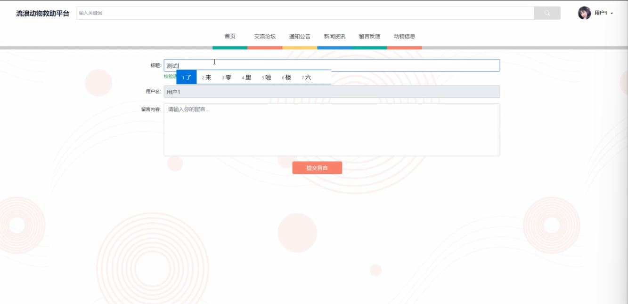
Task: Open the 通知公告 tab
Action: (x=300, y=36)
